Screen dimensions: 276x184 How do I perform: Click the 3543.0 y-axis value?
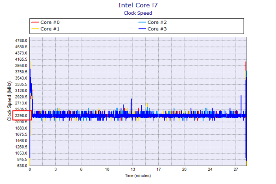[21, 78]
